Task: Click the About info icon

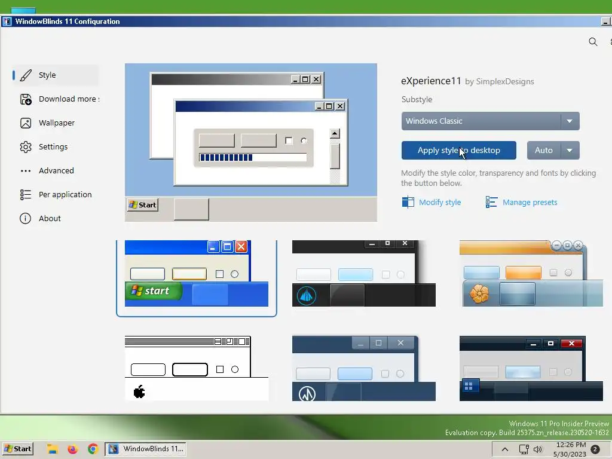Action: point(25,218)
